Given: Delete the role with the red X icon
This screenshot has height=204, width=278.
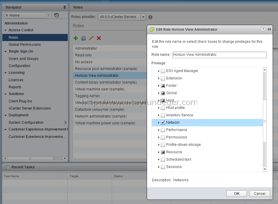Looking at the screenshot, I should pos(99,38).
